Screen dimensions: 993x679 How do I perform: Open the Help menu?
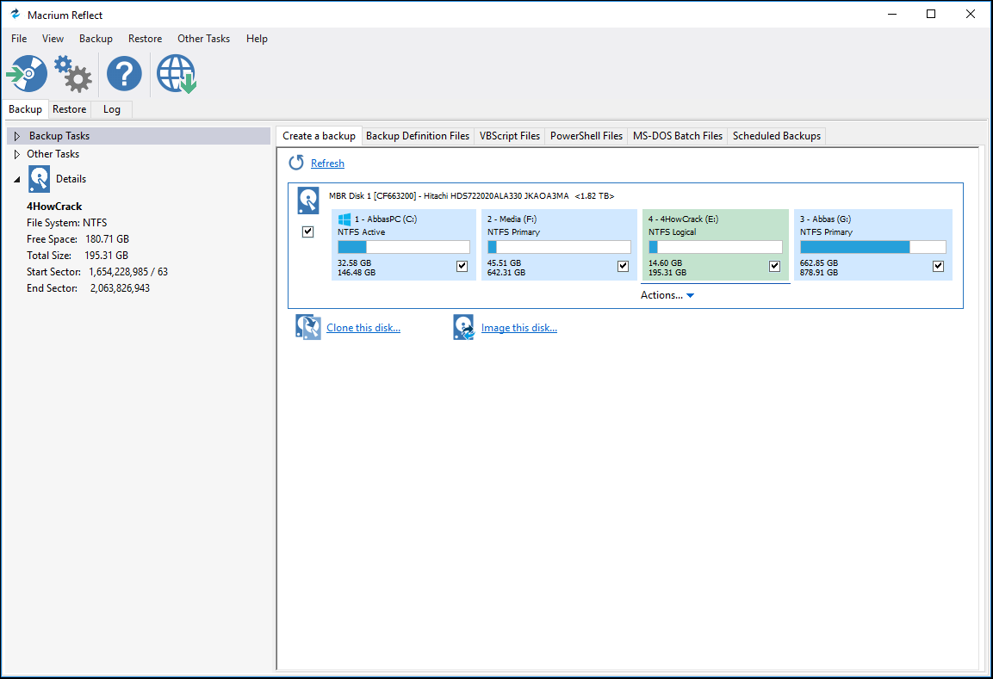pos(257,39)
